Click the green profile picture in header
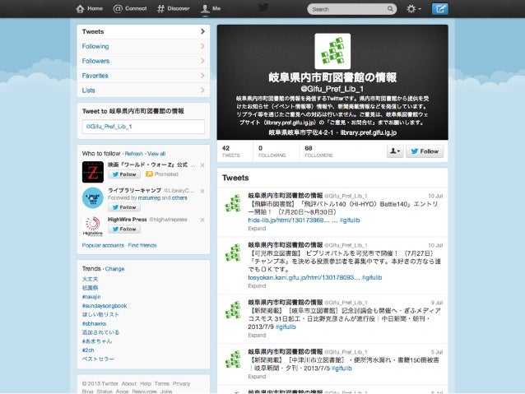This screenshot has width=525, height=394. click(x=332, y=51)
